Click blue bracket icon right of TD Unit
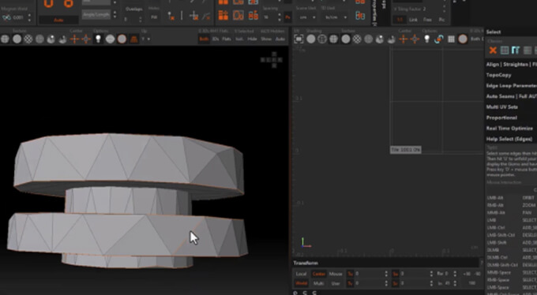Screen dimensions: 537x295 click(x=360, y=16)
